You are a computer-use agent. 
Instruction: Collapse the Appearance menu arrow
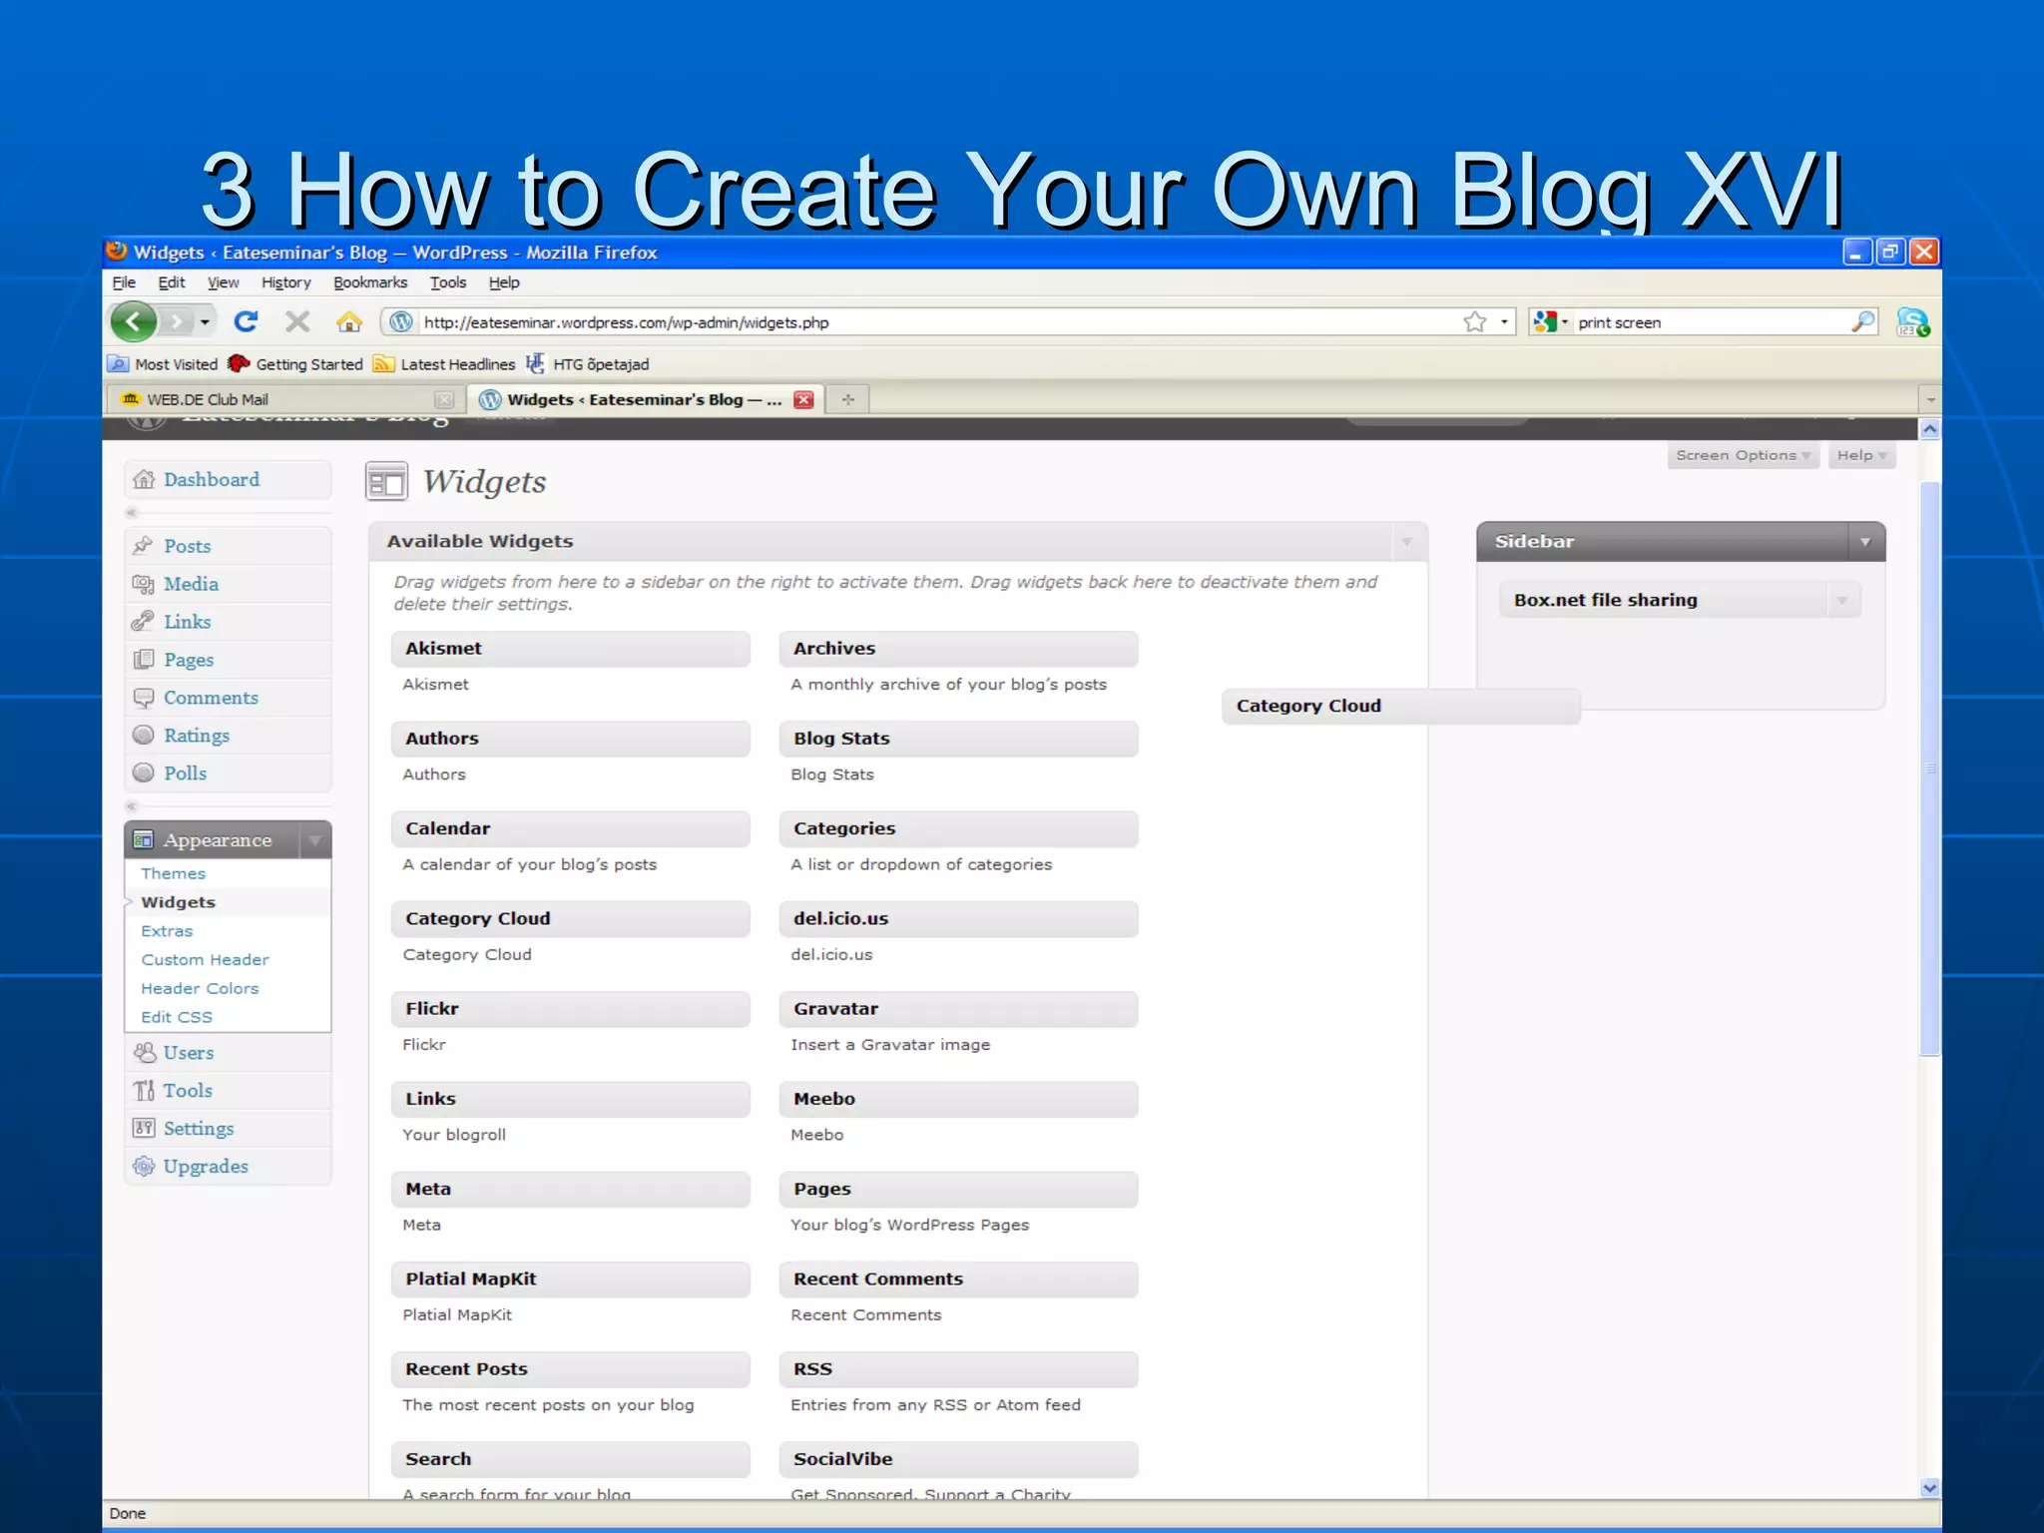(x=315, y=840)
